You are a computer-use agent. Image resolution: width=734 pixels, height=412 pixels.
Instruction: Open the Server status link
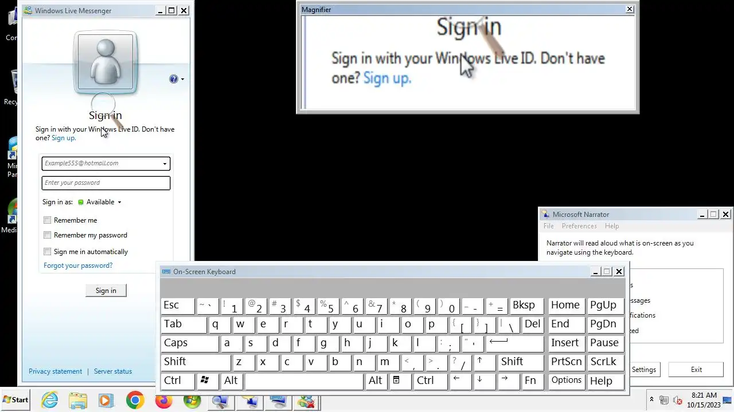point(113,371)
